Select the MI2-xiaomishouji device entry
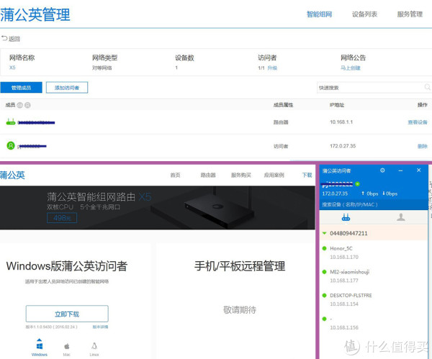Viewport: 432px width, 359px height. (x=374, y=276)
